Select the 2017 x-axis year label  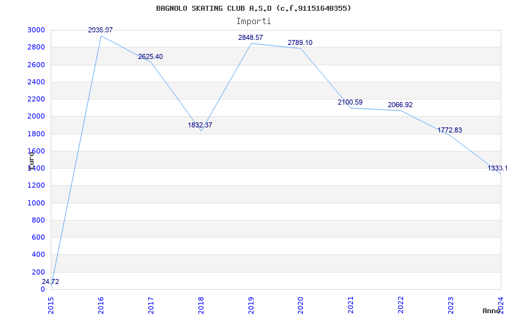[x=151, y=305]
